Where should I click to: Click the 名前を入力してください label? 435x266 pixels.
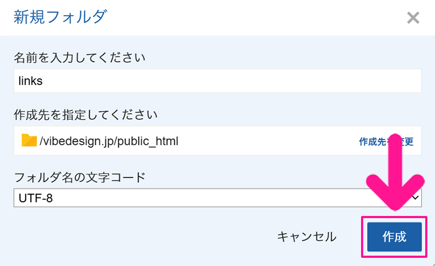click(x=79, y=57)
